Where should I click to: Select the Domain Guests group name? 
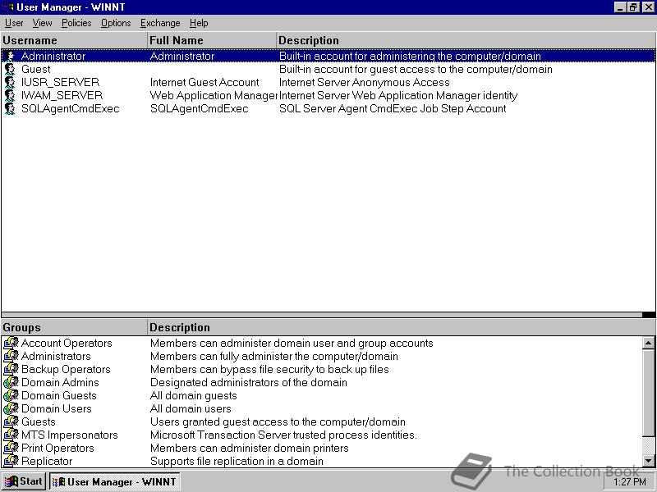pyautogui.click(x=58, y=396)
